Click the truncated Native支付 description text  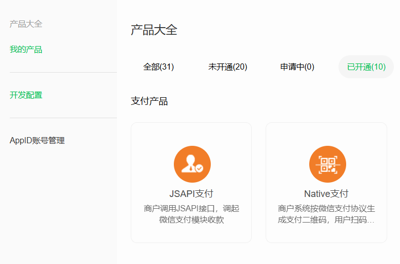click(326, 214)
